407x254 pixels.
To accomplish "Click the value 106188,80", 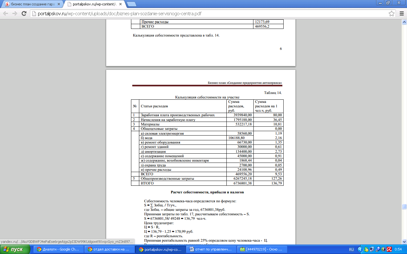I will (x=237, y=138).
